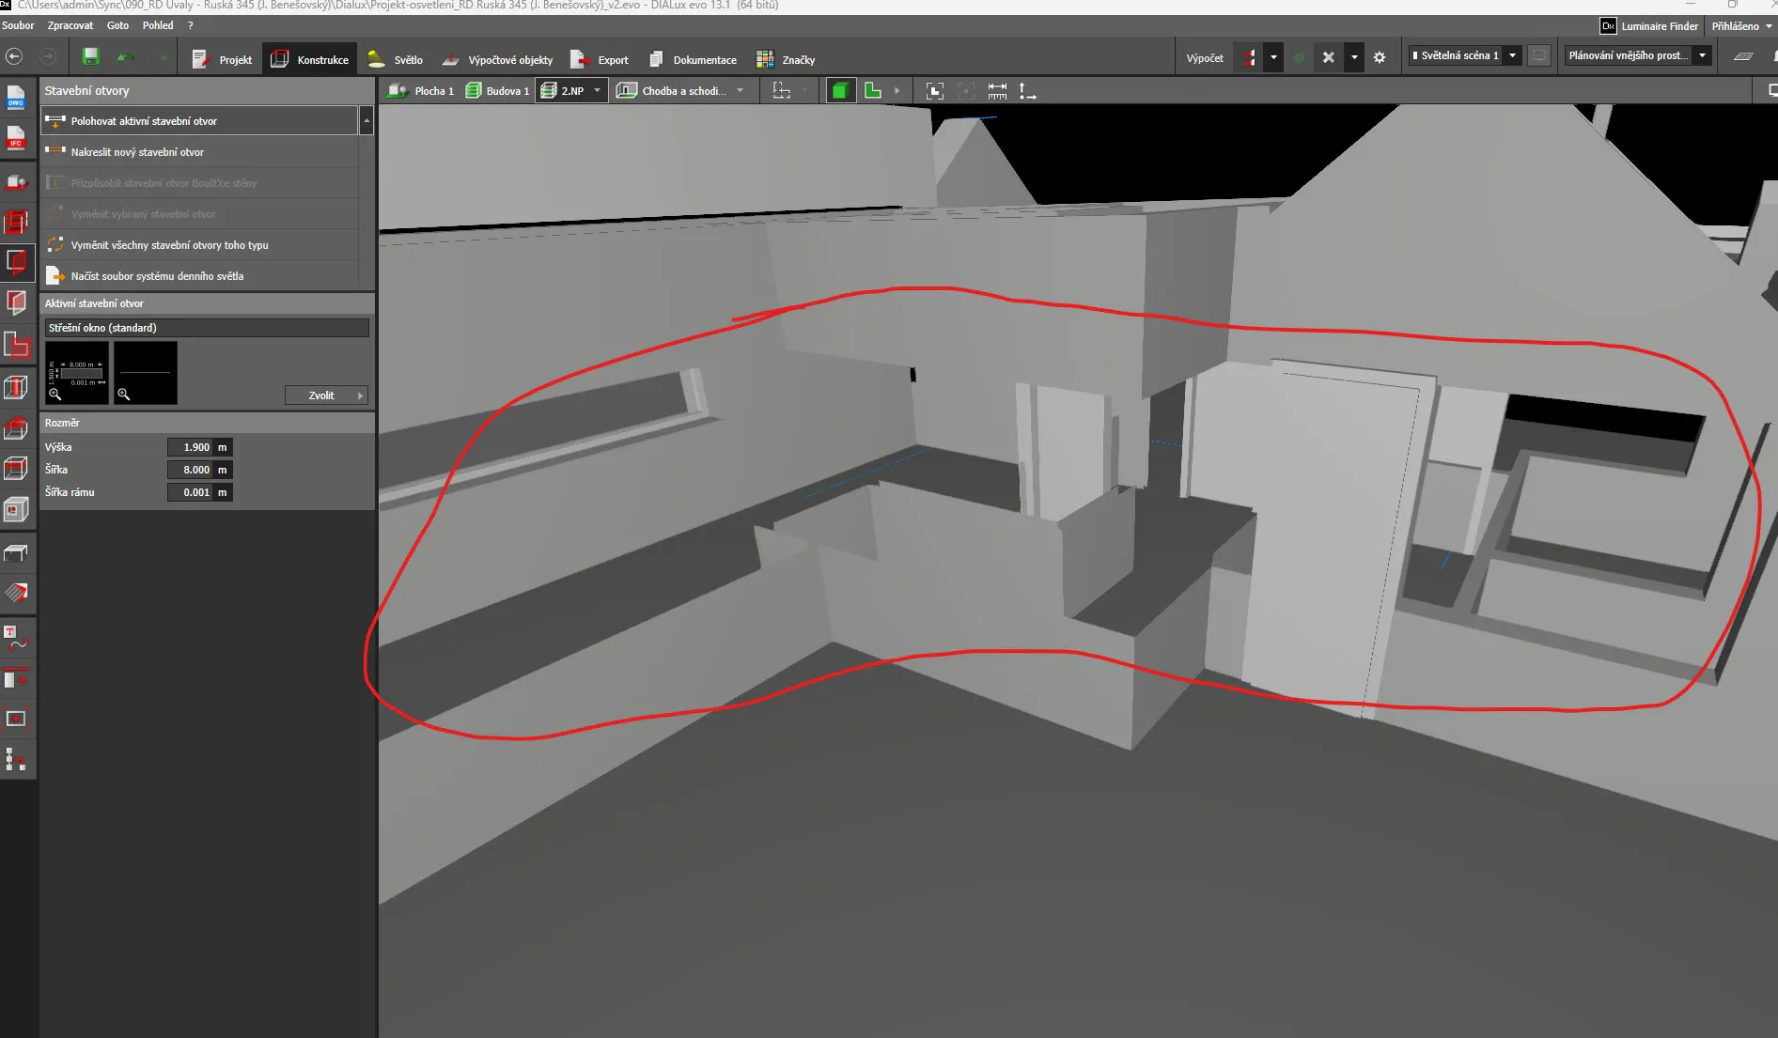Image resolution: width=1778 pixels, height=1038 pixels.
Task: Click the DWG import icon in sidebar
Action: point(16,98)
